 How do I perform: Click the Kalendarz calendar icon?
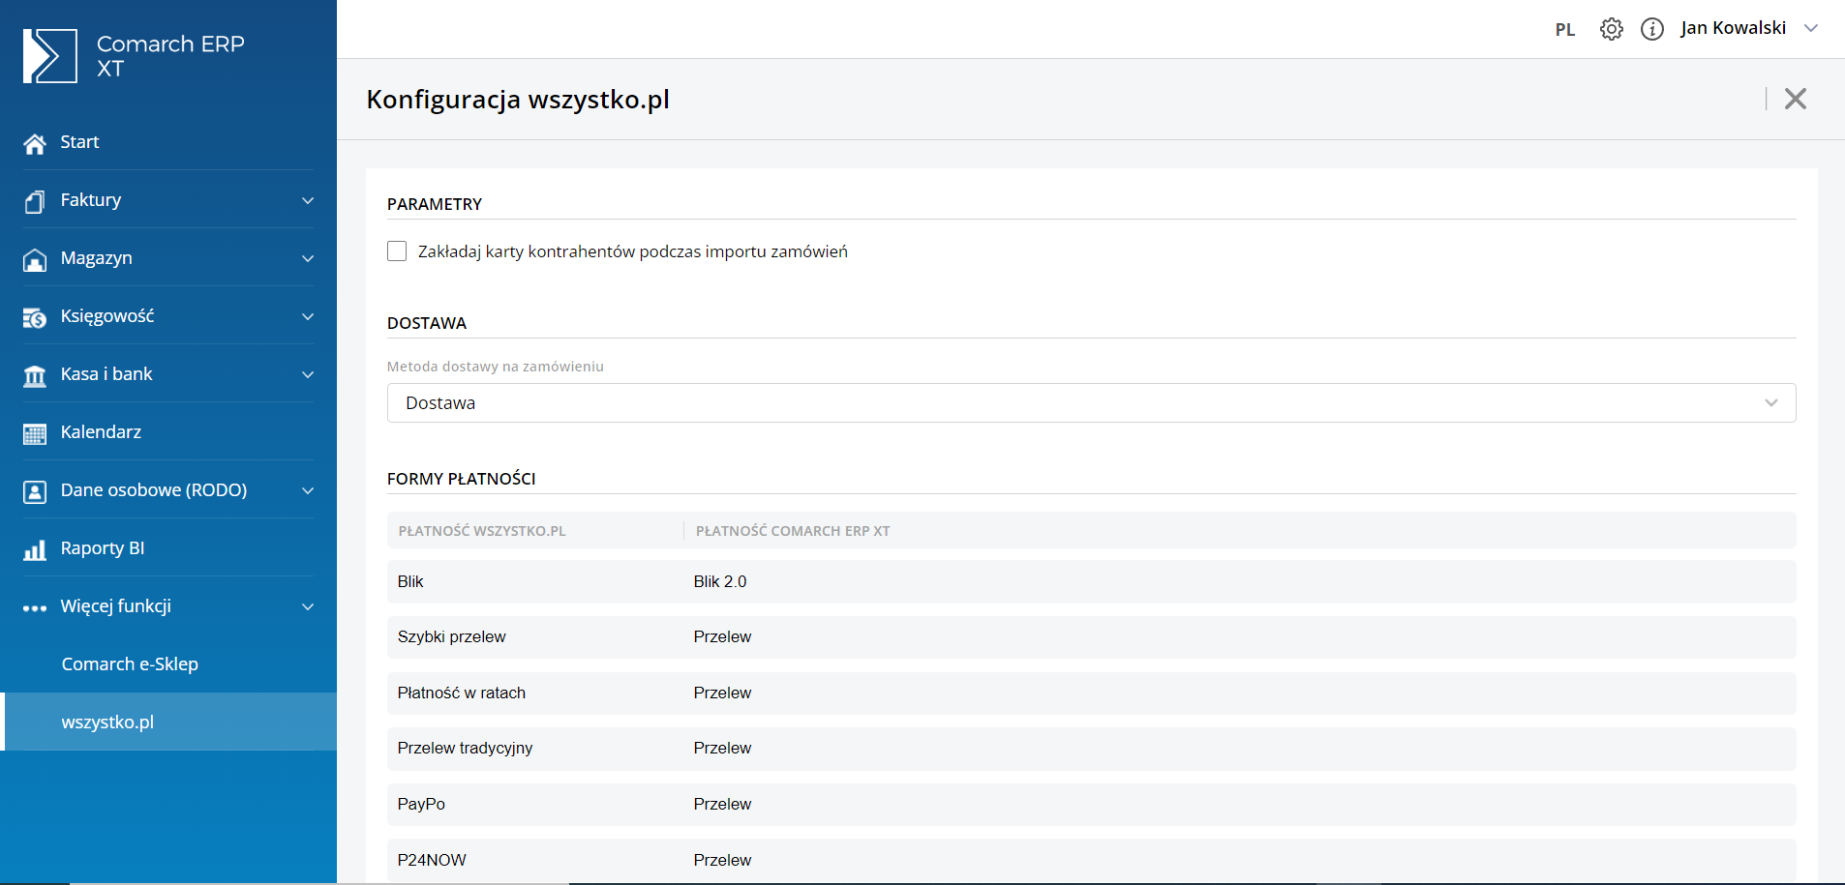coord(35,433)
